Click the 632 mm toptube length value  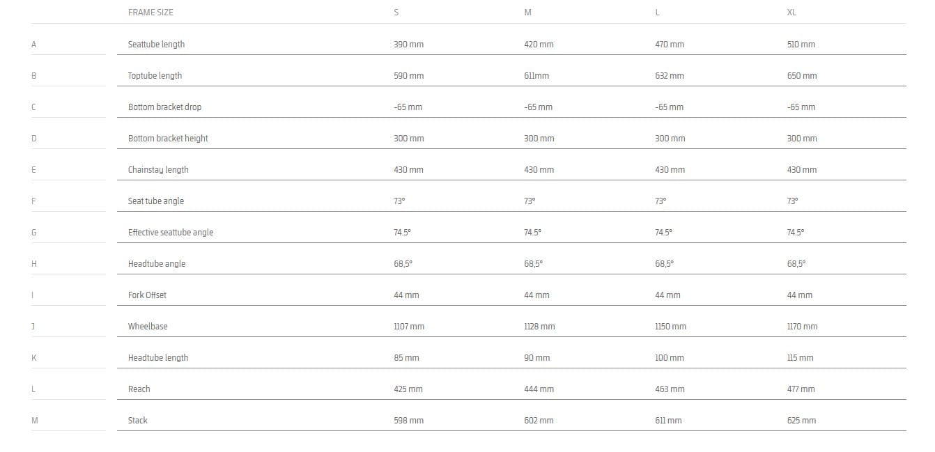(x=669, y=75)
